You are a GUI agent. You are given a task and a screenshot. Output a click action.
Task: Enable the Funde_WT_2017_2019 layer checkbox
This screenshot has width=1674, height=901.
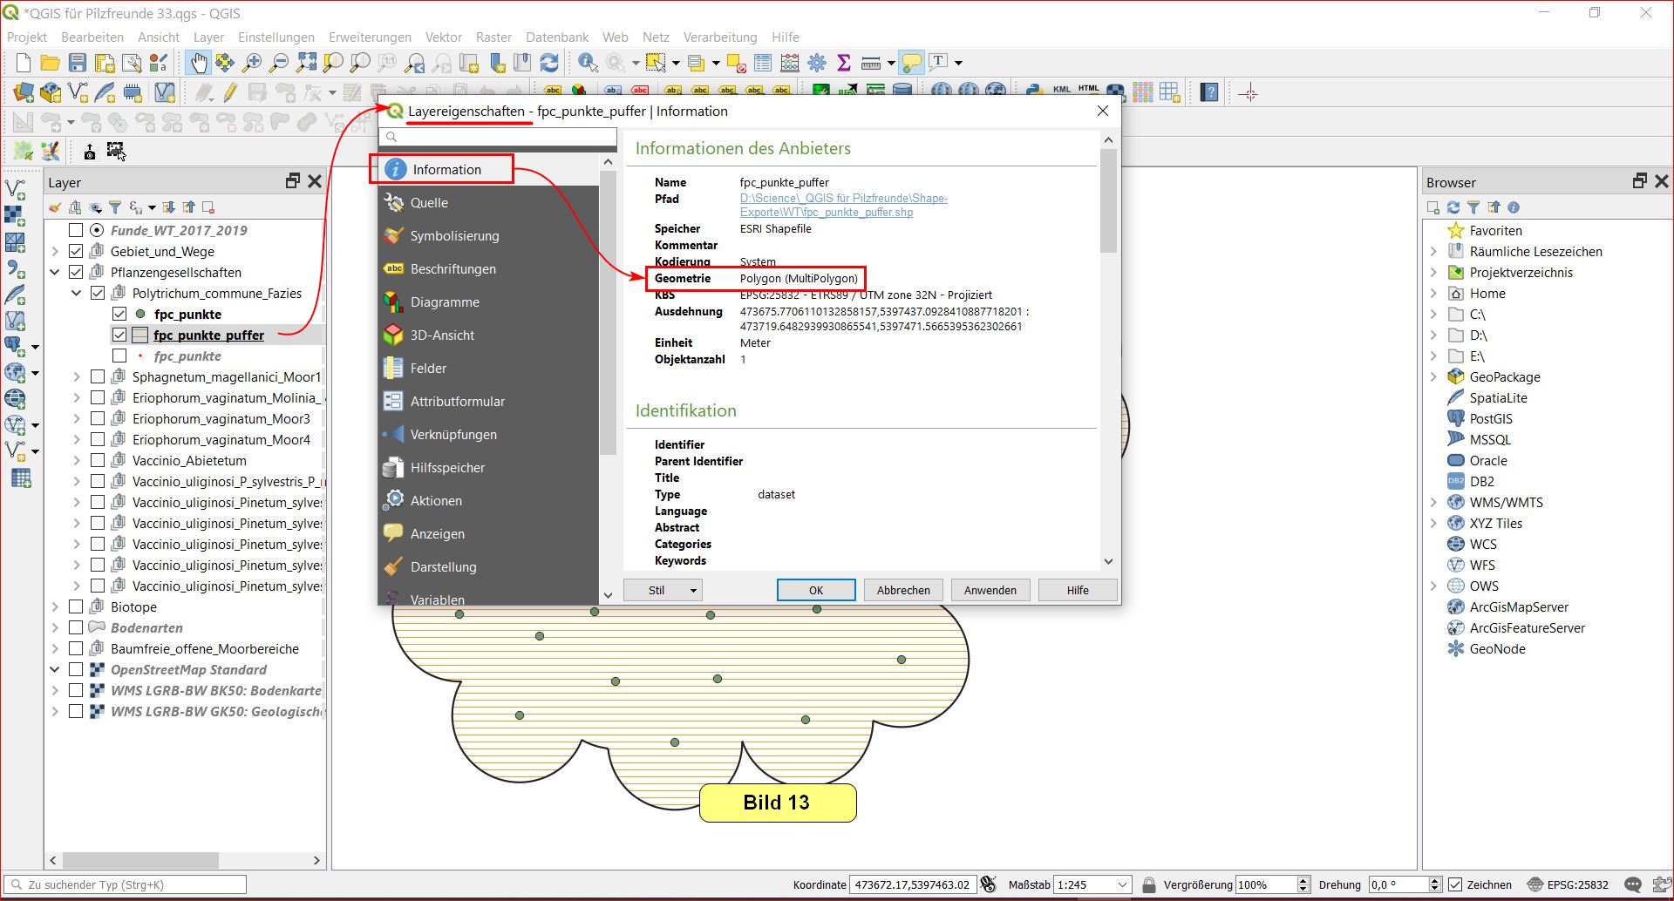click(x=76, y=230)
